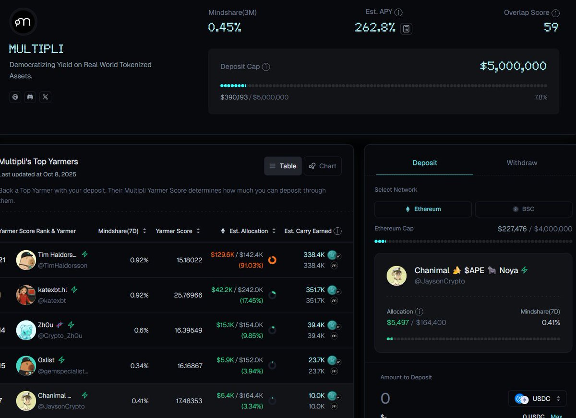Click the $5,000,000 deposit cap value
Viewport: 576px width, 418px height.
click(513, 66)
